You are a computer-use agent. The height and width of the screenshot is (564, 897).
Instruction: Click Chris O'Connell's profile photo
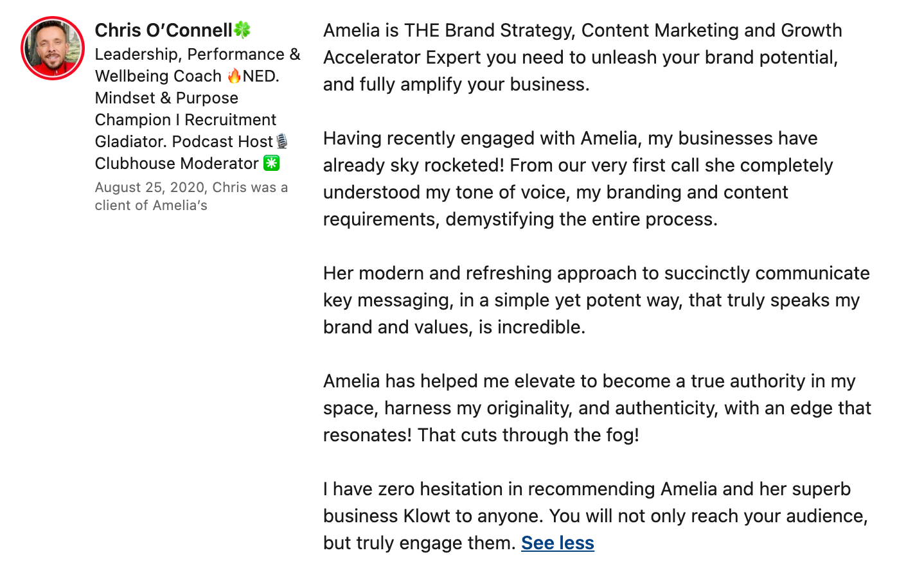click(x=53, y=48)
